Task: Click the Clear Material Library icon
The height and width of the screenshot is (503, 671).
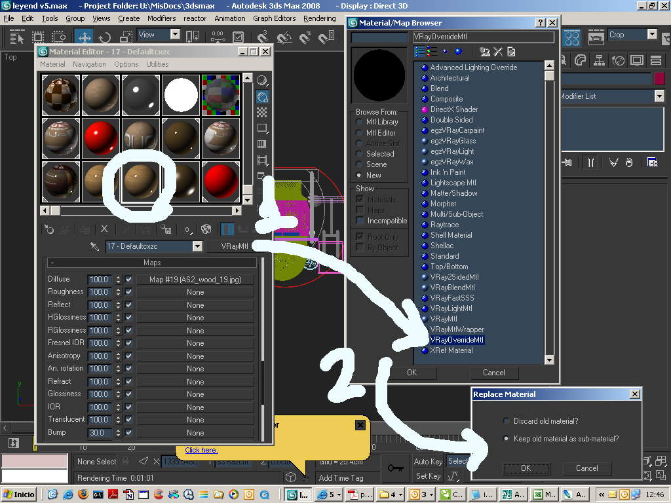Action: pyautogui.click(x=511, y=52)
